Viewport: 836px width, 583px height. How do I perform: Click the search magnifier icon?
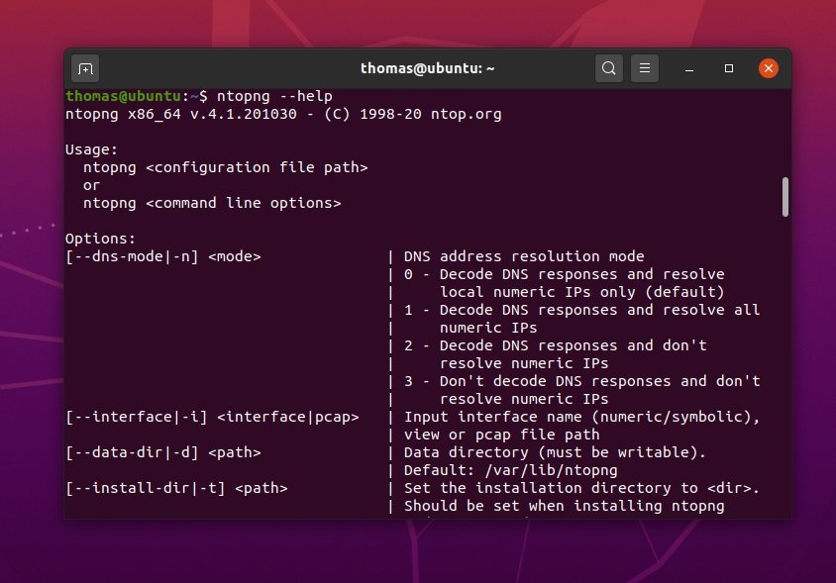tap(609, 68)
